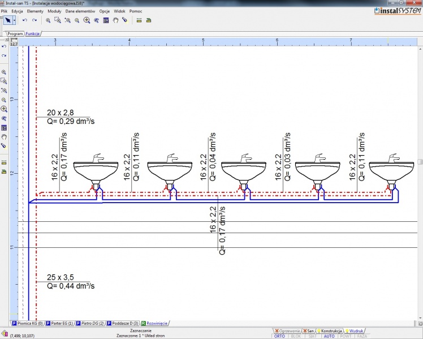Open the Widok menu

click(120, 11)
